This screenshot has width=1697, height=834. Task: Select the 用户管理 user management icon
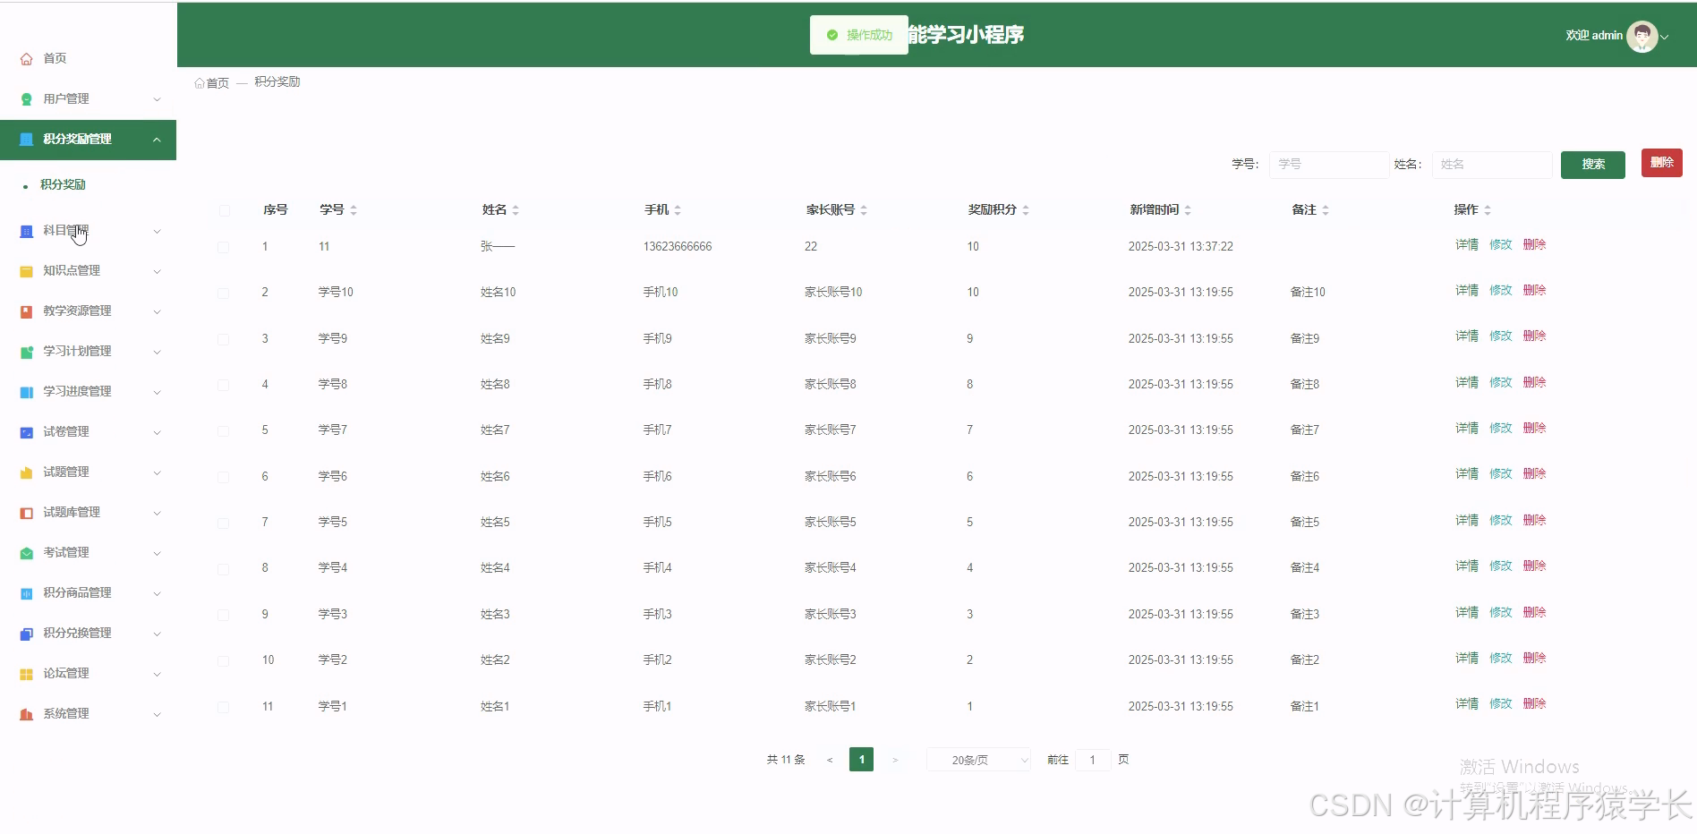coord(26,98)
